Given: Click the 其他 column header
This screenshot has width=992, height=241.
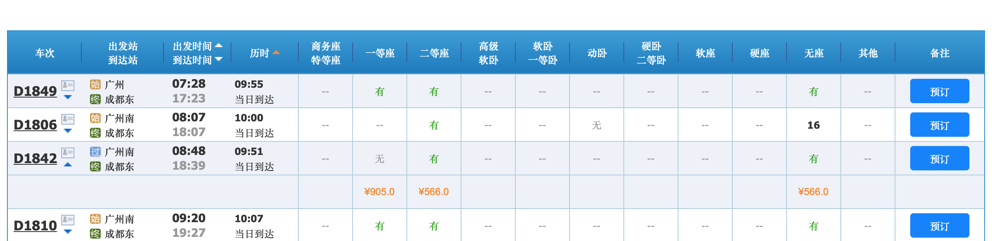Looking at the screenshot, I should [868, 53].
